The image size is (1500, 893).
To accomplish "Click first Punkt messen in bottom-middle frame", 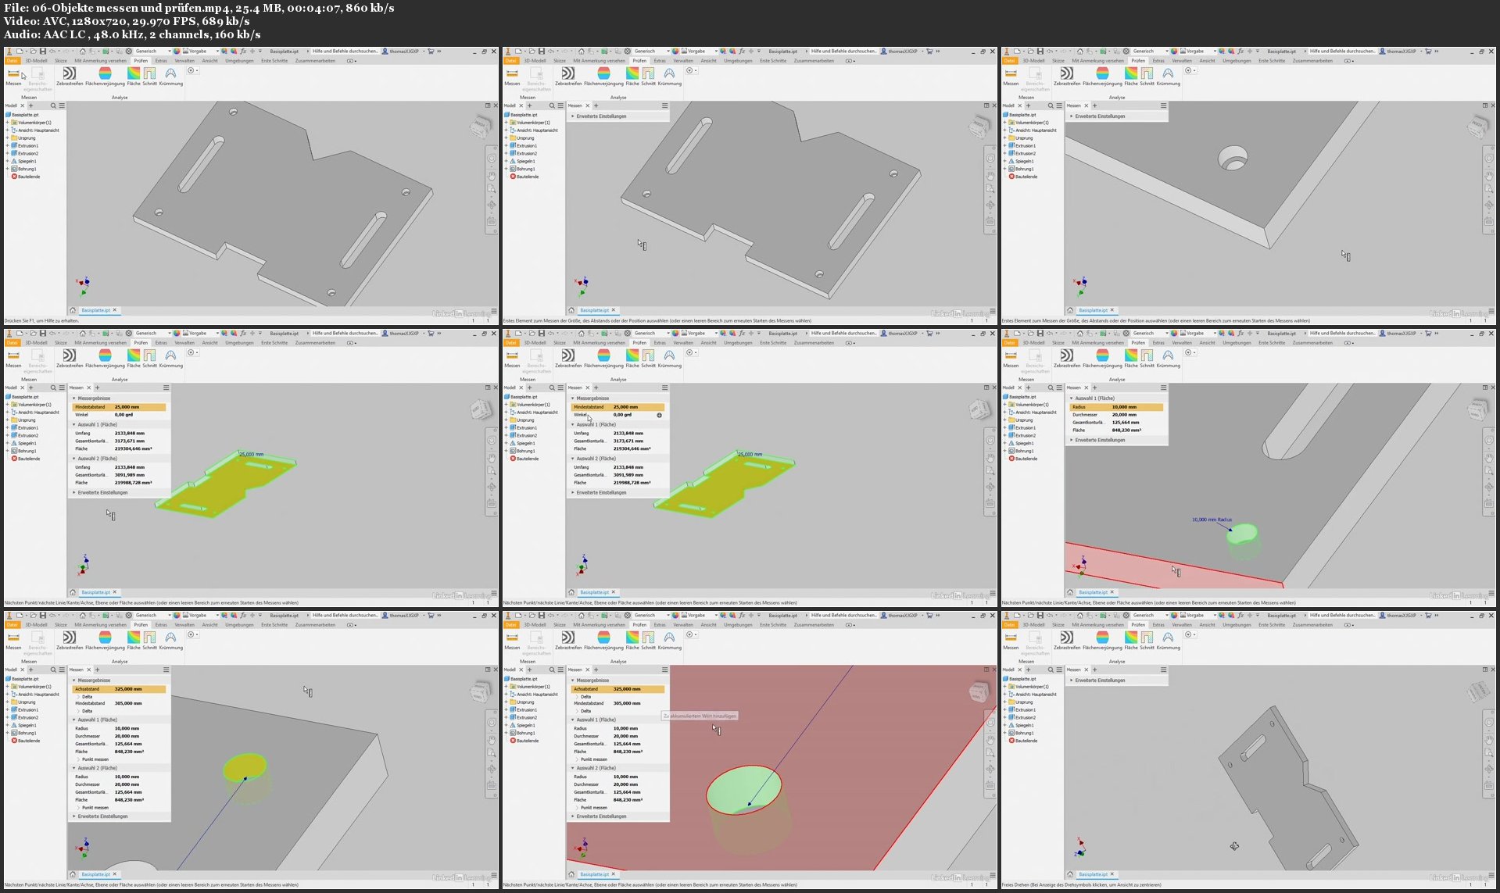I will coord(594,759).
